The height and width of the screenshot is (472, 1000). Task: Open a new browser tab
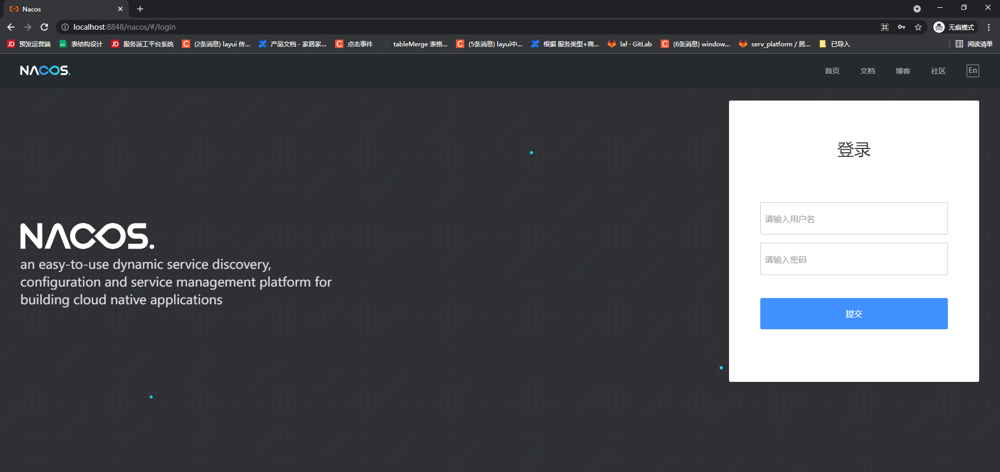coord(140,9)
